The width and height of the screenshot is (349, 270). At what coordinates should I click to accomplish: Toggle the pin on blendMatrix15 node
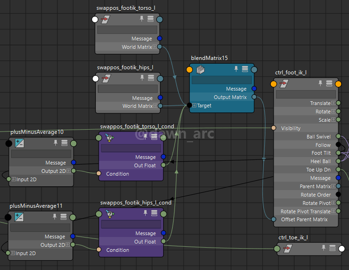tap(236, 69)
